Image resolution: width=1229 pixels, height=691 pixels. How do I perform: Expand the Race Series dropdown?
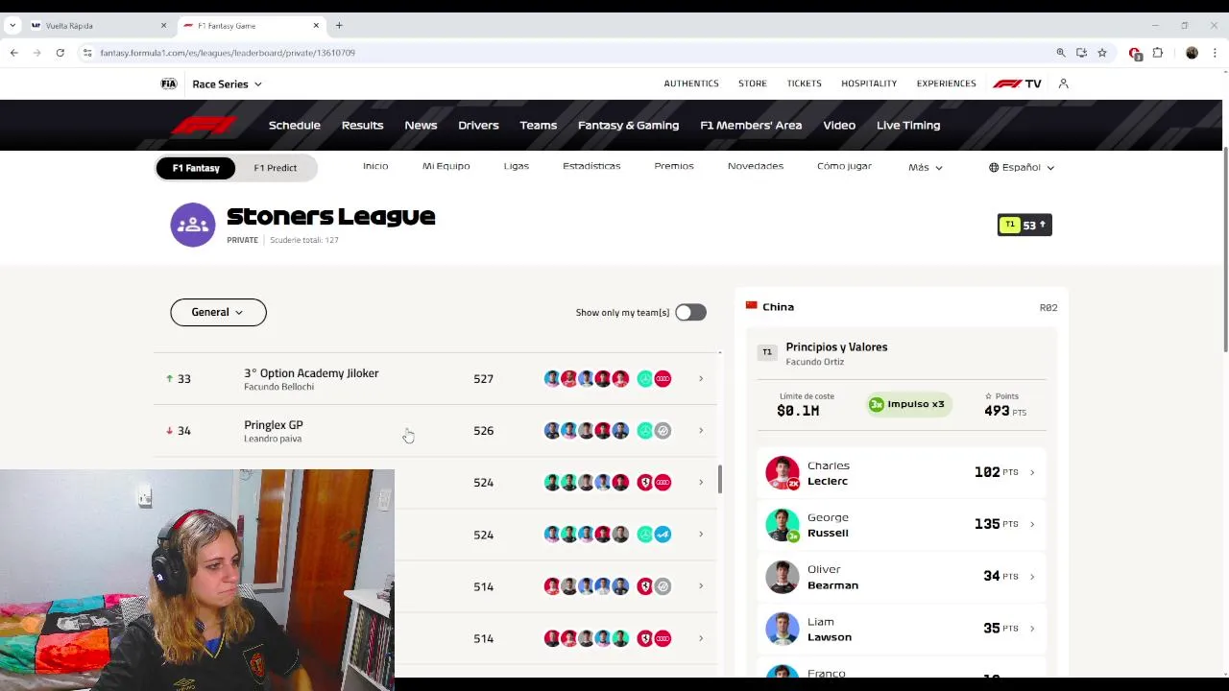227,84
